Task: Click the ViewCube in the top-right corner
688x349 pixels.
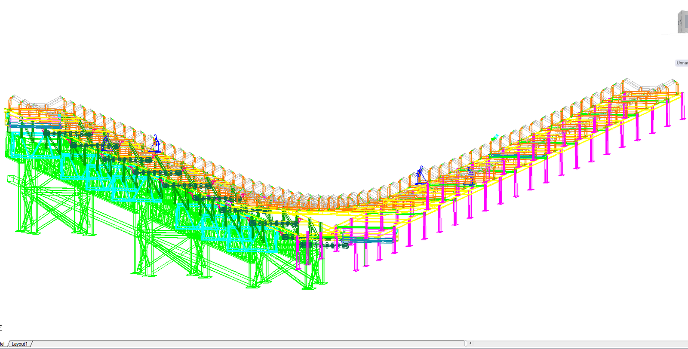Action: 682,22
